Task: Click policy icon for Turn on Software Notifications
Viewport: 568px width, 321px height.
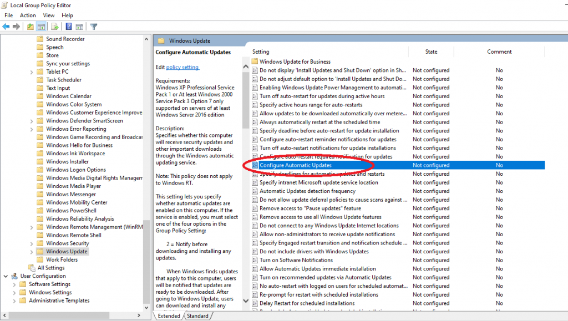Action: click(x=255, y=260)
